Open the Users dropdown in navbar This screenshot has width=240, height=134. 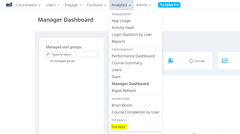click(x=53, y=5)
